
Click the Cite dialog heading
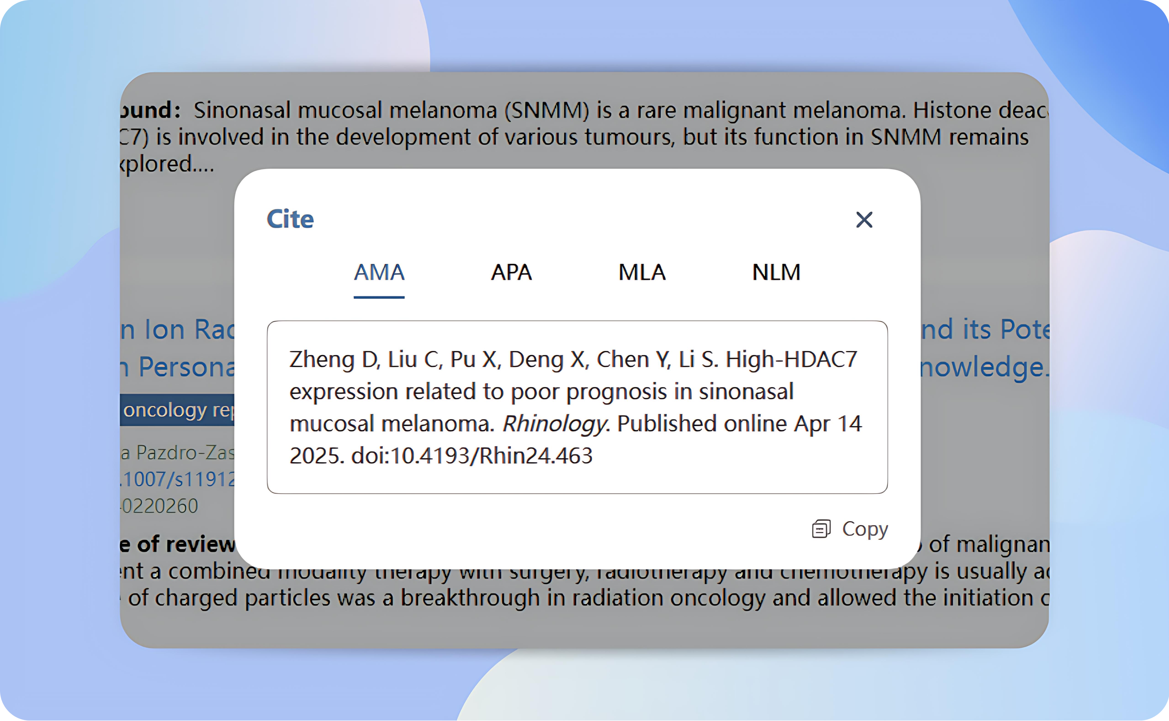(x=290, y=219)
